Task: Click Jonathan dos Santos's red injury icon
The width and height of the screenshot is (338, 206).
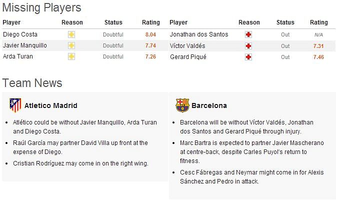Action: 248,34
